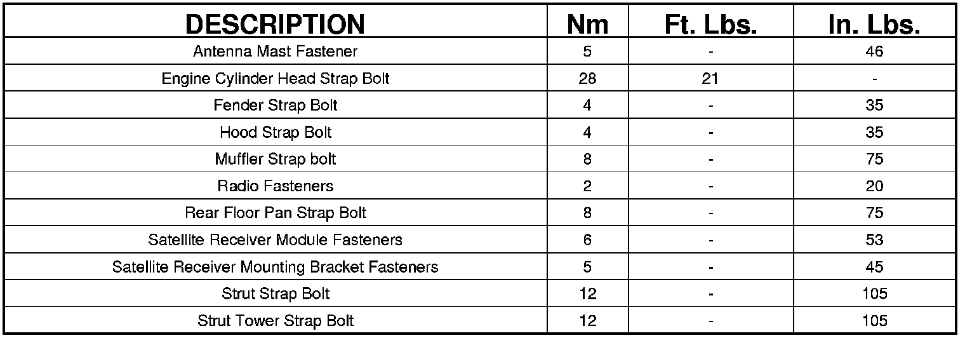Click the Muffler Strap bolt entry
965x338 pixels.
click(275, 159)
